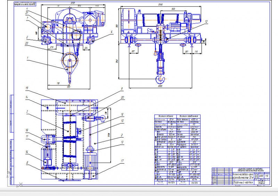Select position callout 22 in front view
The height and width of the screenshot is (196, 278).
[x=27, y=43]
